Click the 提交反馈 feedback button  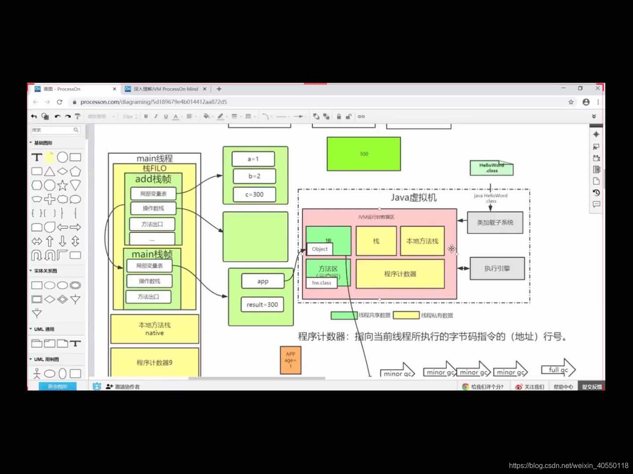tap(592, 387)
